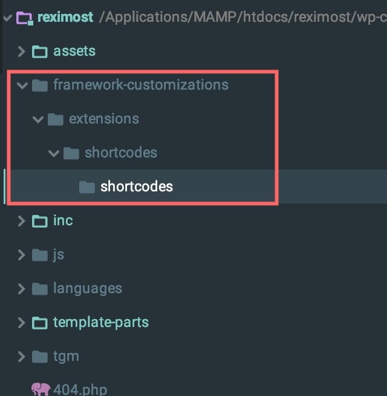Click the selected inner shortcodes folder icon

pyautogui.click(x=87, y=187)
